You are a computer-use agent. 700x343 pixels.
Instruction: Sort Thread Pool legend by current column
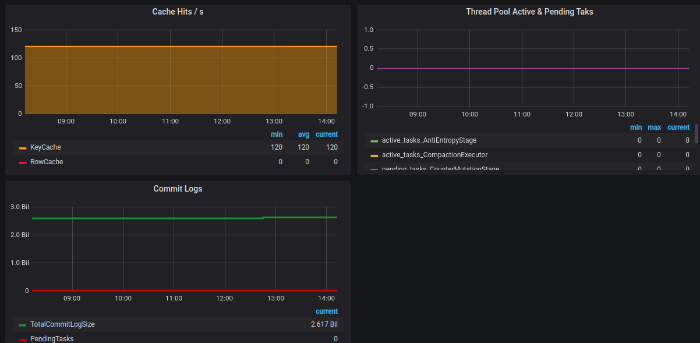coord(678,128)
